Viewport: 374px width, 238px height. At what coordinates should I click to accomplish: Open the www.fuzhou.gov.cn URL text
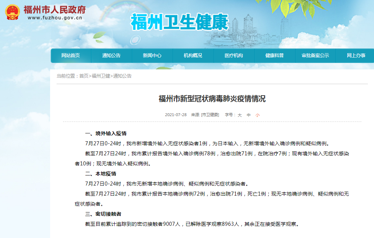[x=55, y=18]
